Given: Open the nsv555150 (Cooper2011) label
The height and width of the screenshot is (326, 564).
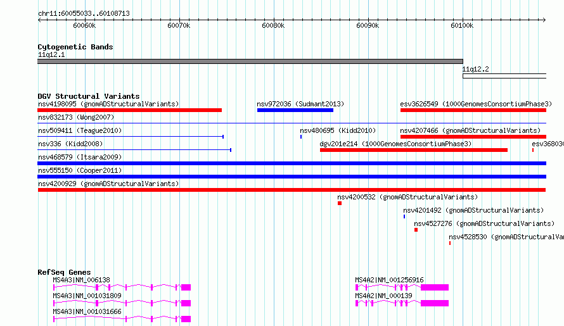Looking at the screenshot, I should point(80,170).
